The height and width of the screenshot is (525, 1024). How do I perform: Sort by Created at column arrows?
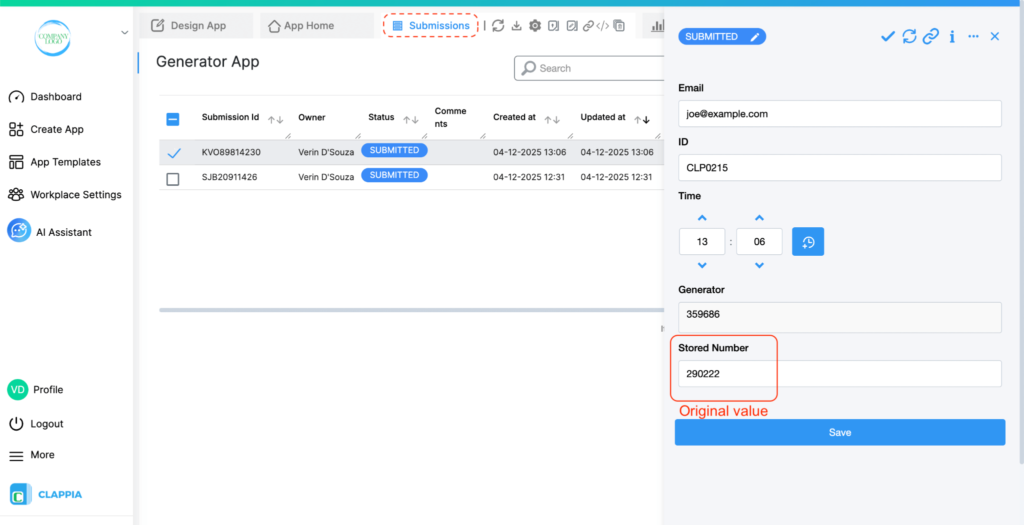click(x=552, y=120)
